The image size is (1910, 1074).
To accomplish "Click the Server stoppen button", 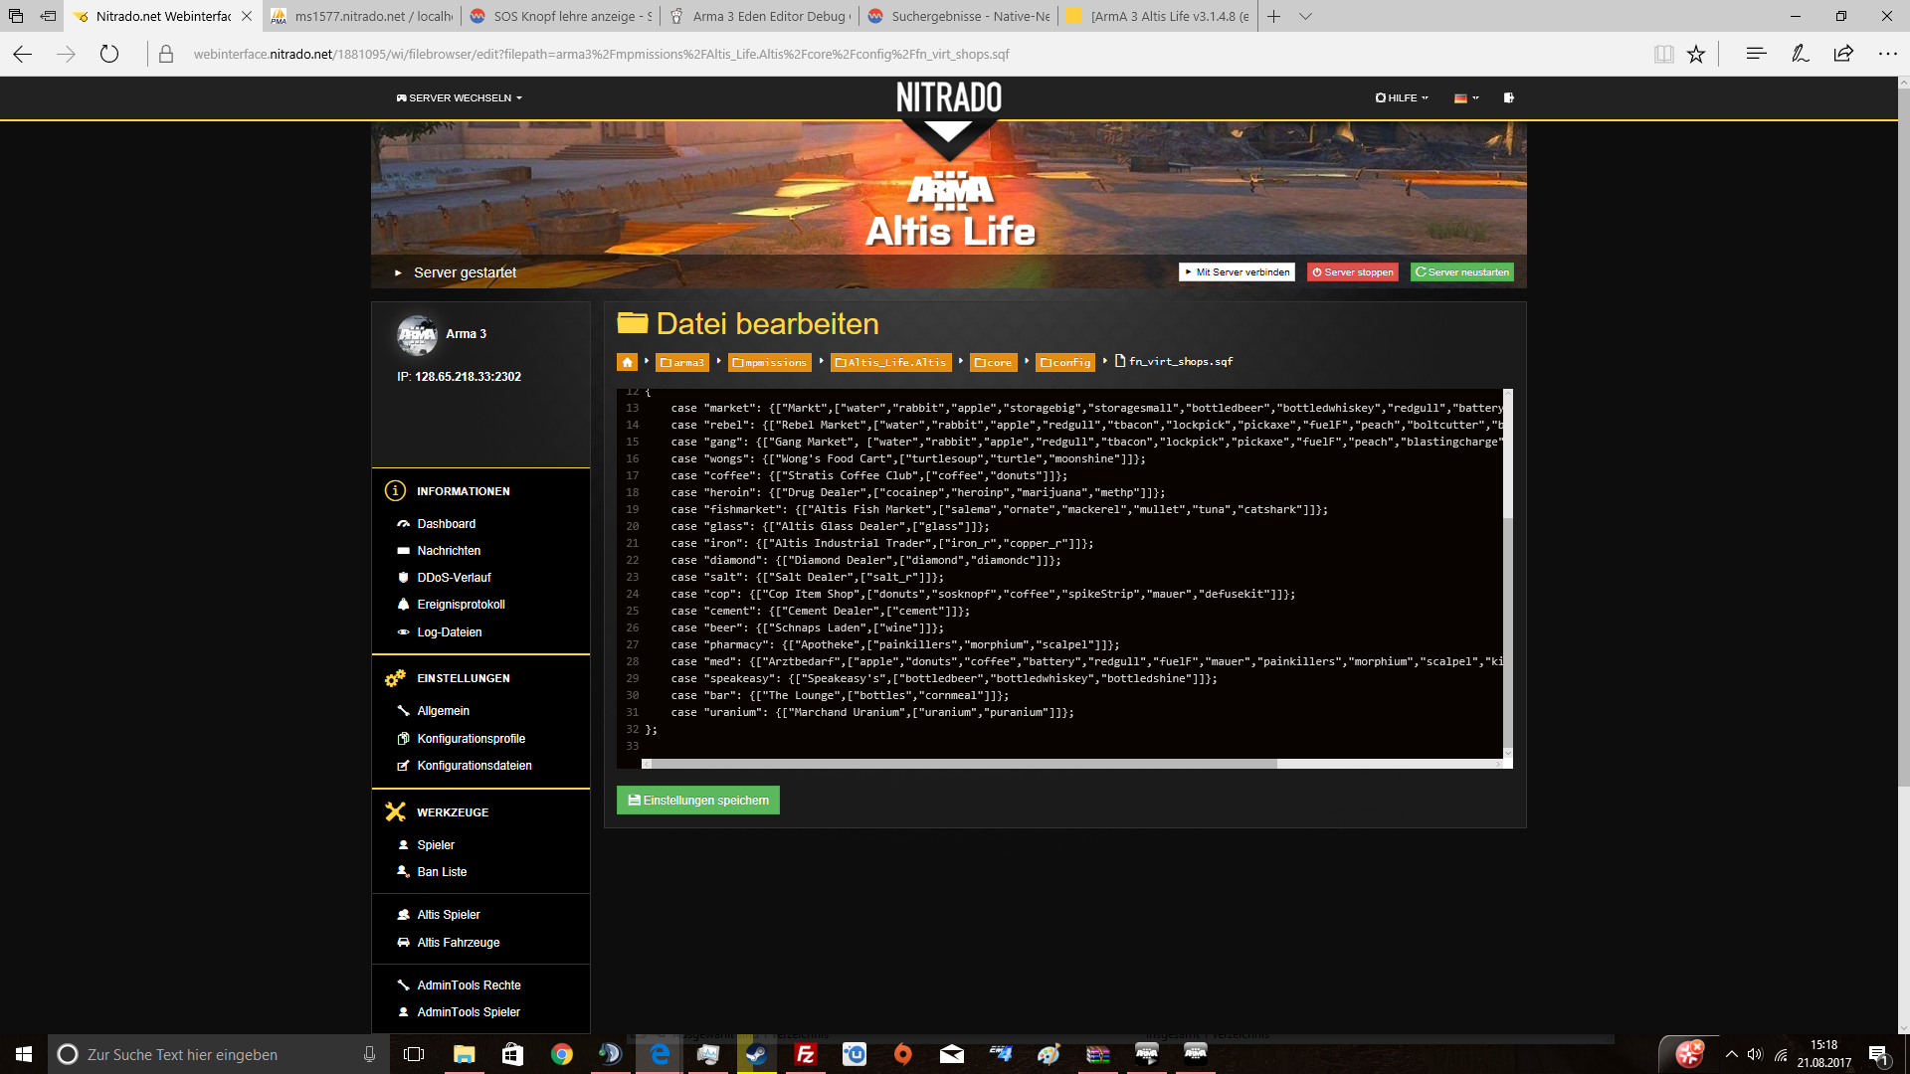I will pos(1352,272).
